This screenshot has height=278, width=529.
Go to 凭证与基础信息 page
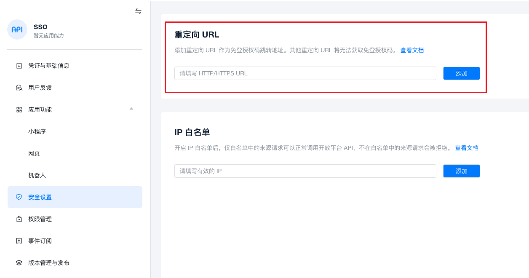click(49, 66)
